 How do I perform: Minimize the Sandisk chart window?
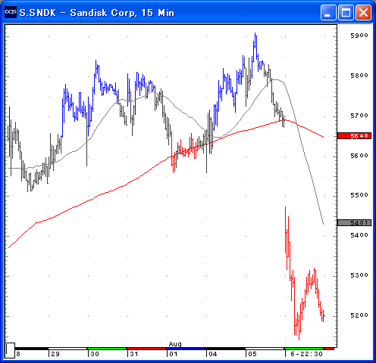point(328,12)
